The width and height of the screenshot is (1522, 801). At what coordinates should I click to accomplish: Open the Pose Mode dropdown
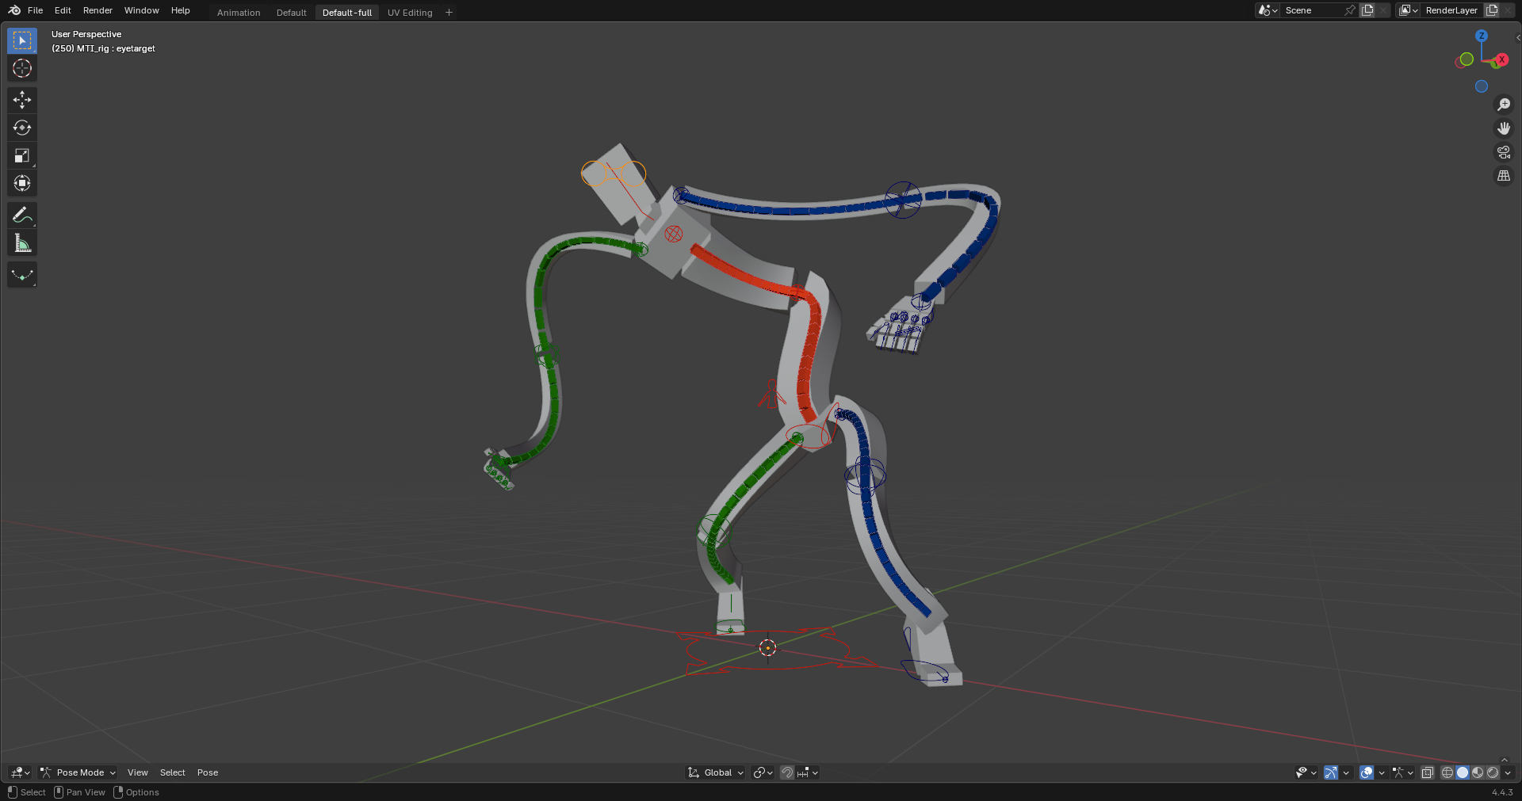pyautogui.click(x=77, y=772)
